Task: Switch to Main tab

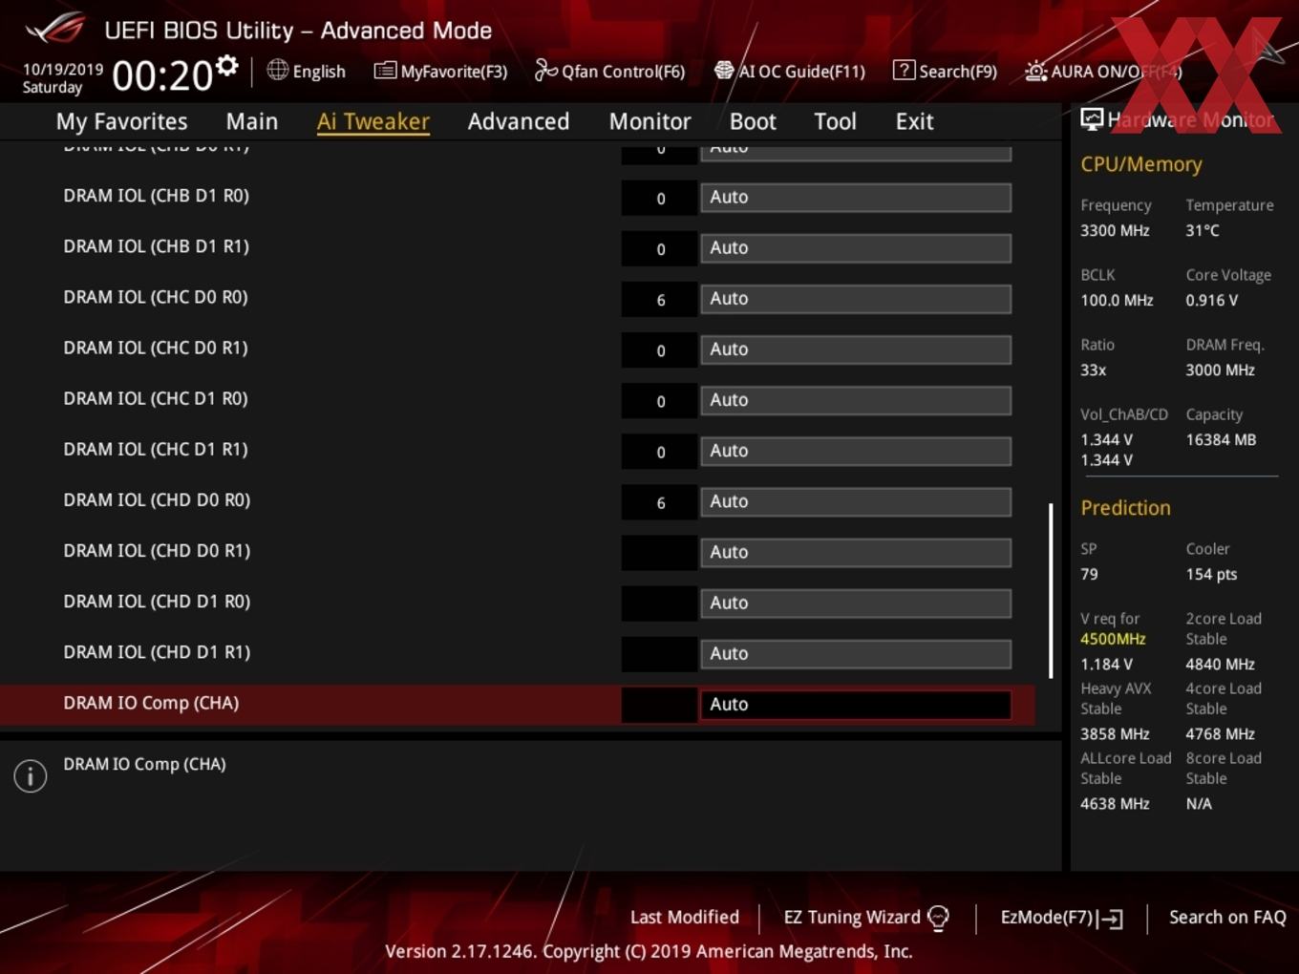Action: [252, 121]
